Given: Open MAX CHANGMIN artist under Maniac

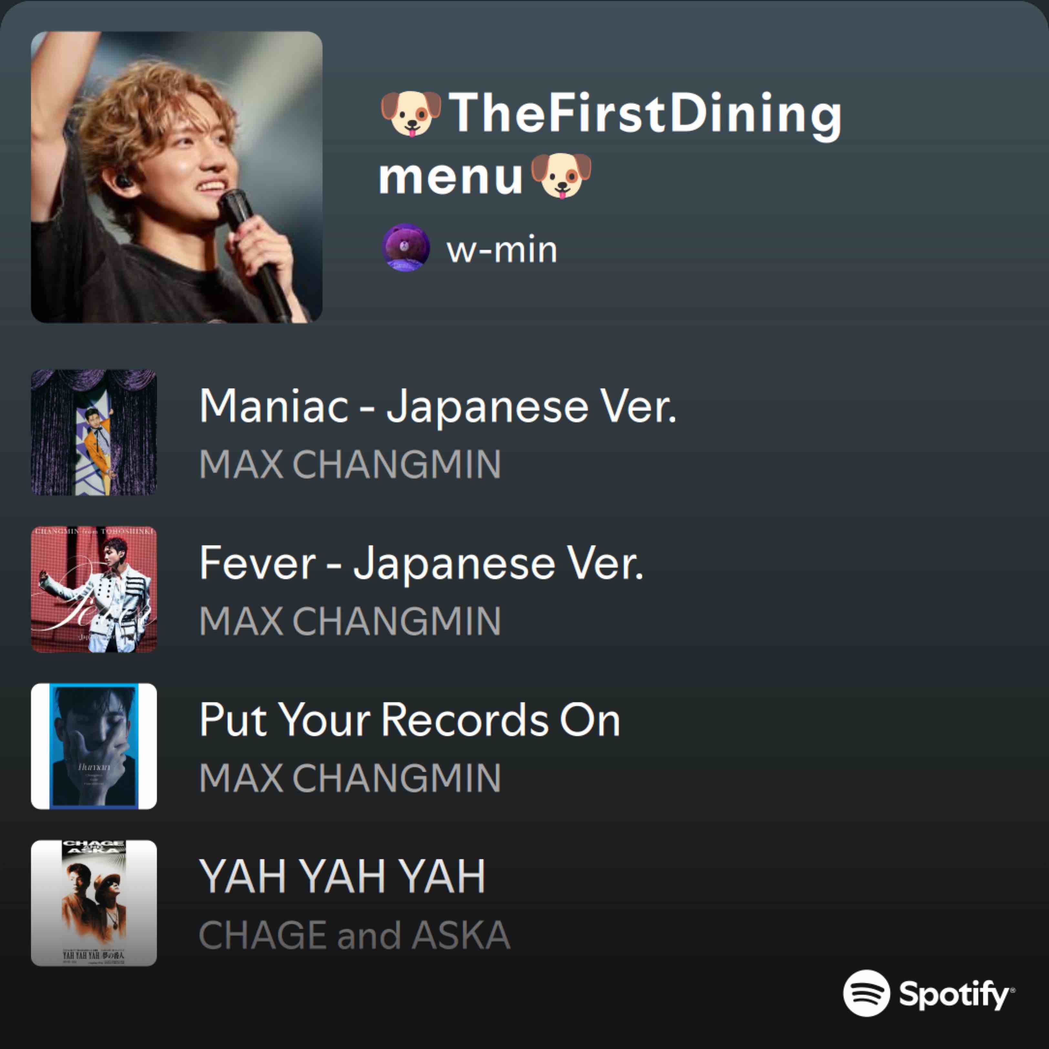Looking at the screenshot, I should click(350, 464).
